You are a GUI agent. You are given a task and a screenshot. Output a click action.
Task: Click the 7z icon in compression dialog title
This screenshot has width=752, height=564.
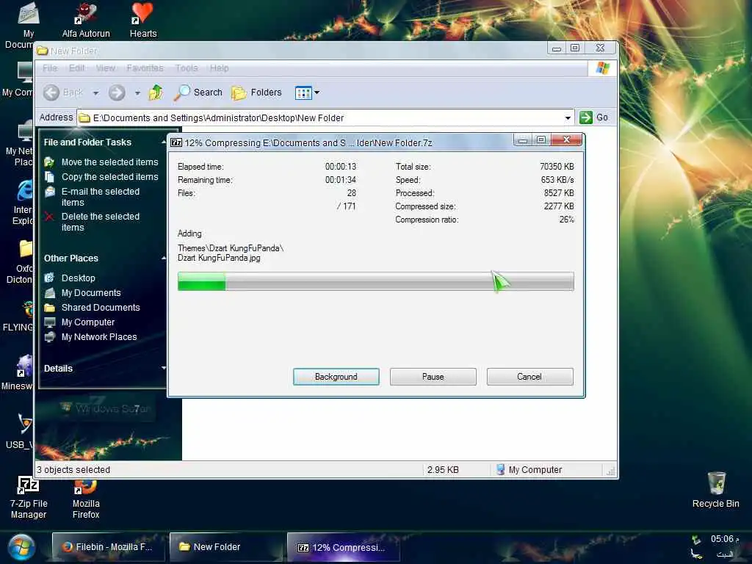tap(176, 142)
